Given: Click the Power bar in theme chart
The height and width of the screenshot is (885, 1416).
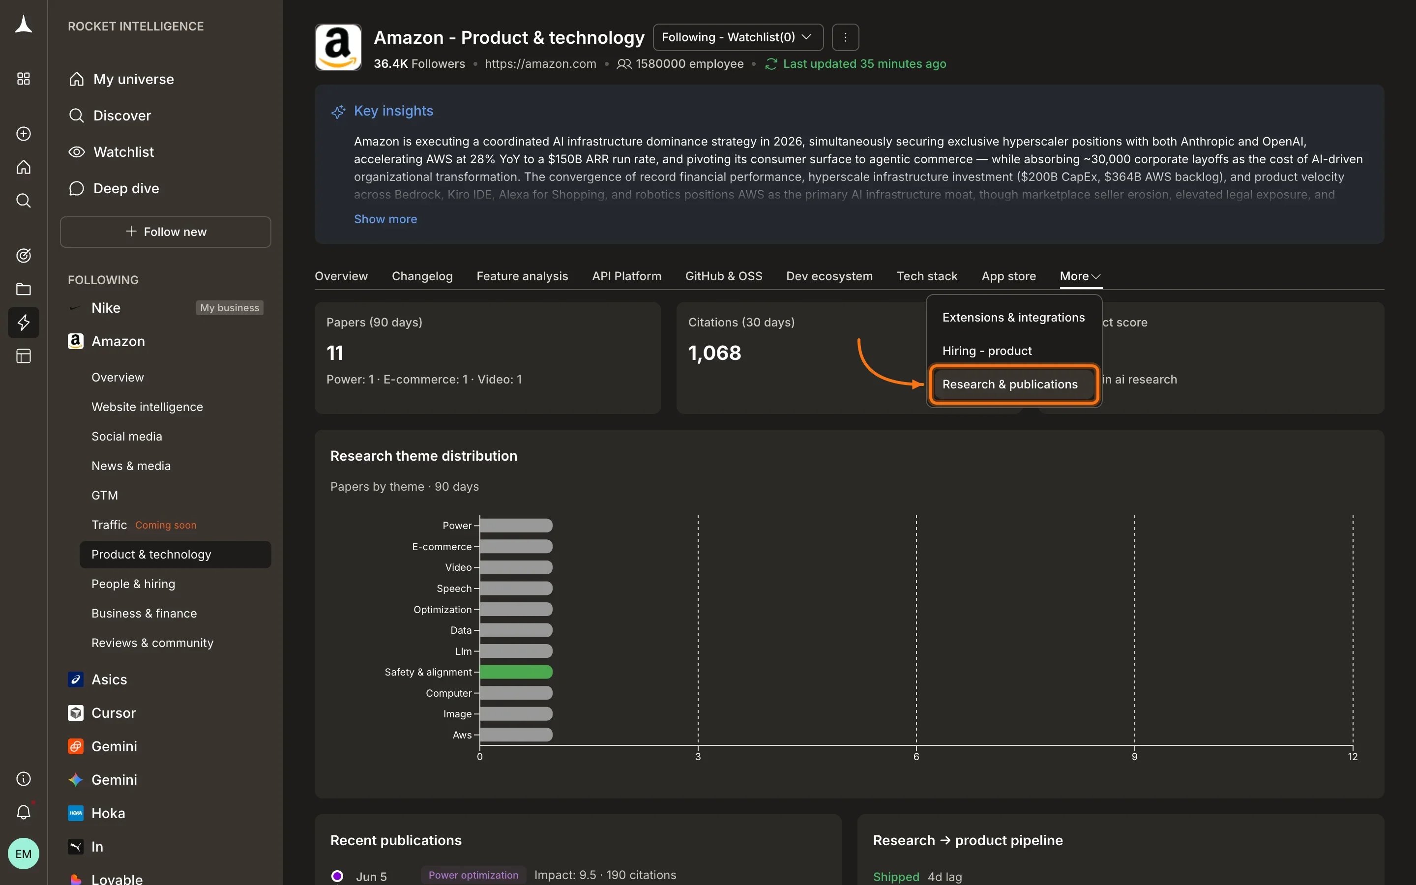Looking at the screenshot, I should [x=516, y=526].
